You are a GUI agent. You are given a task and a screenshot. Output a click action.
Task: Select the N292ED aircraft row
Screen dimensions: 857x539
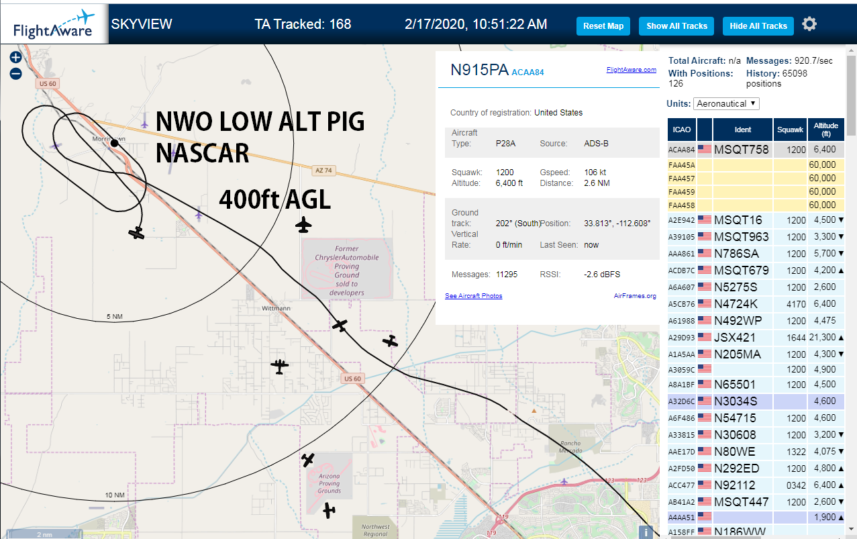[756, 469]
